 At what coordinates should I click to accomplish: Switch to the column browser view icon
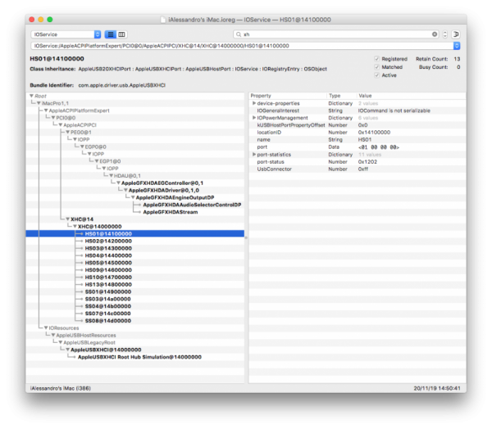[x=122, y=34]
